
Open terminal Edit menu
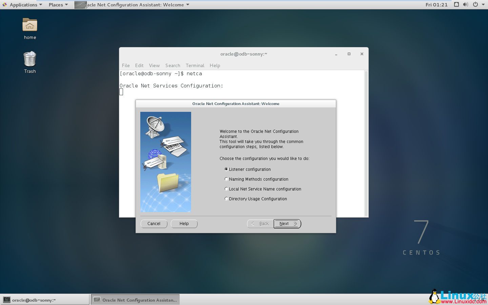[x=139, y=65]
